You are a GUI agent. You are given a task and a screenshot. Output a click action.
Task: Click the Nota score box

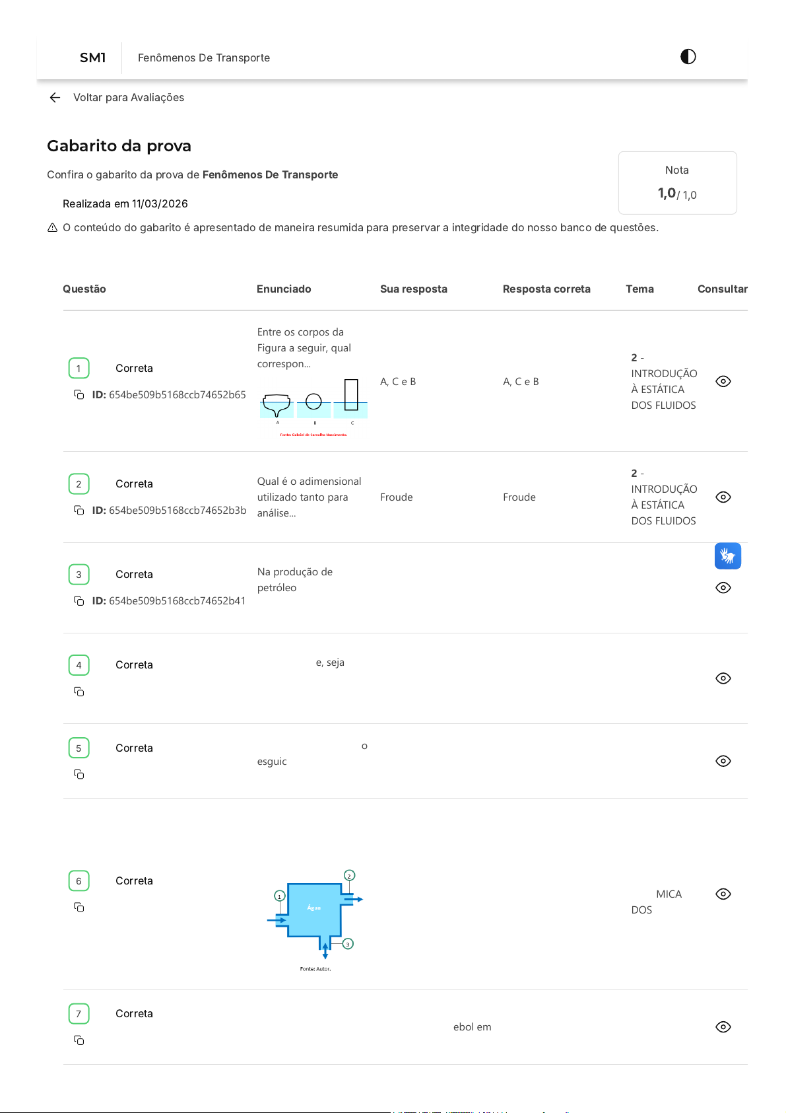pos(677,183)
